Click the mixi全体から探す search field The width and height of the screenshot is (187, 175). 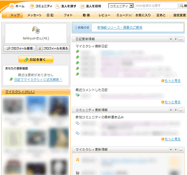point(156,6)
